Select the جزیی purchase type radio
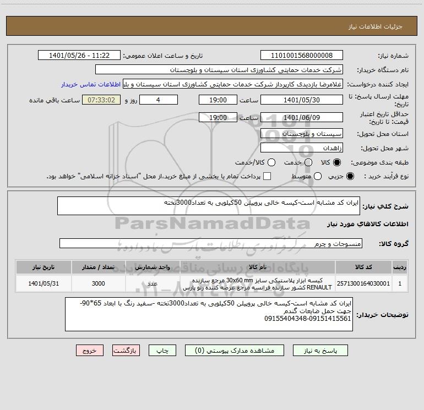 click(350, 176)
